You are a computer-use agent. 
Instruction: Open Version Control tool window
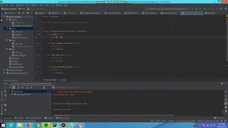34,118
